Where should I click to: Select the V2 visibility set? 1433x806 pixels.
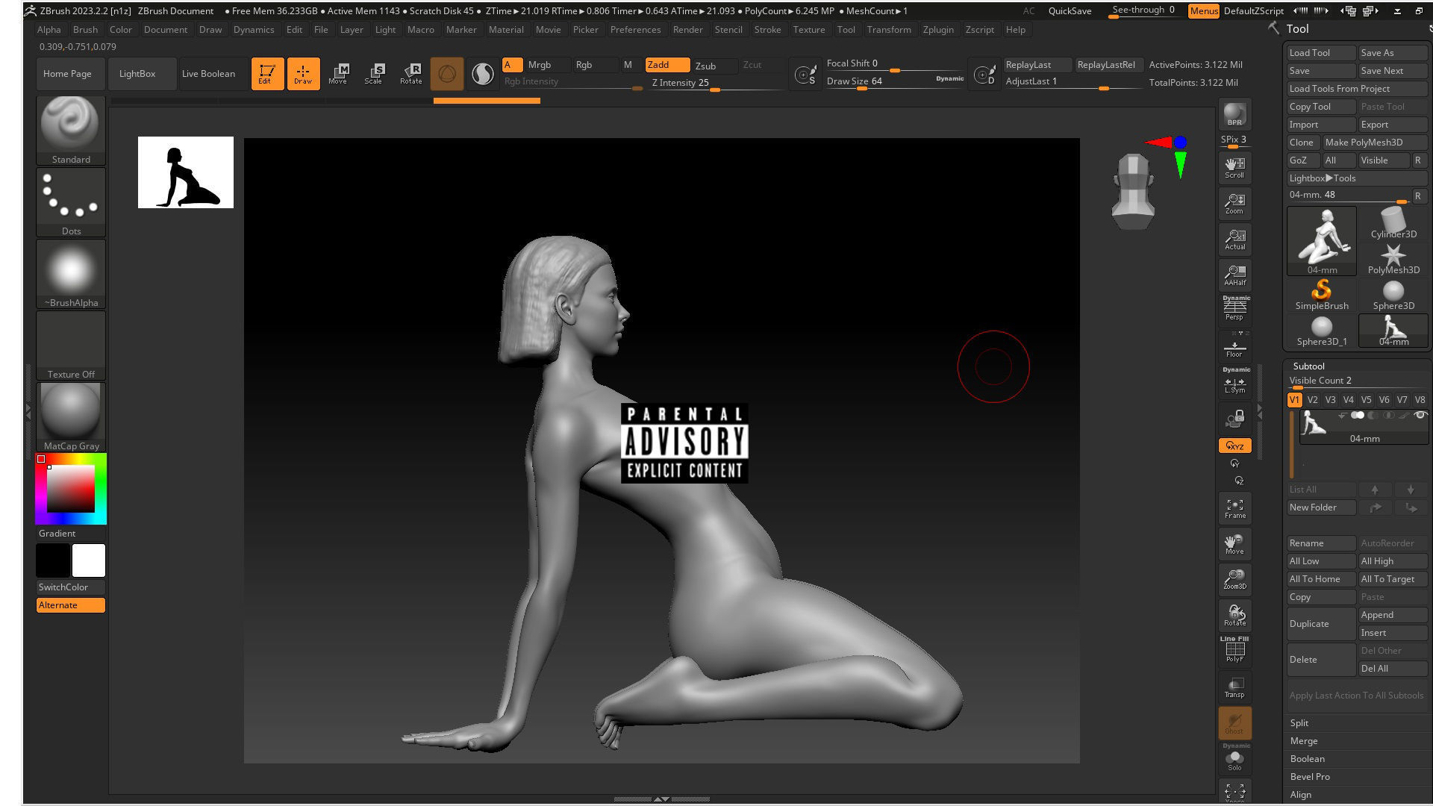1312,399
